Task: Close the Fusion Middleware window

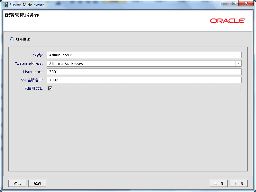Action: point(246,4)
